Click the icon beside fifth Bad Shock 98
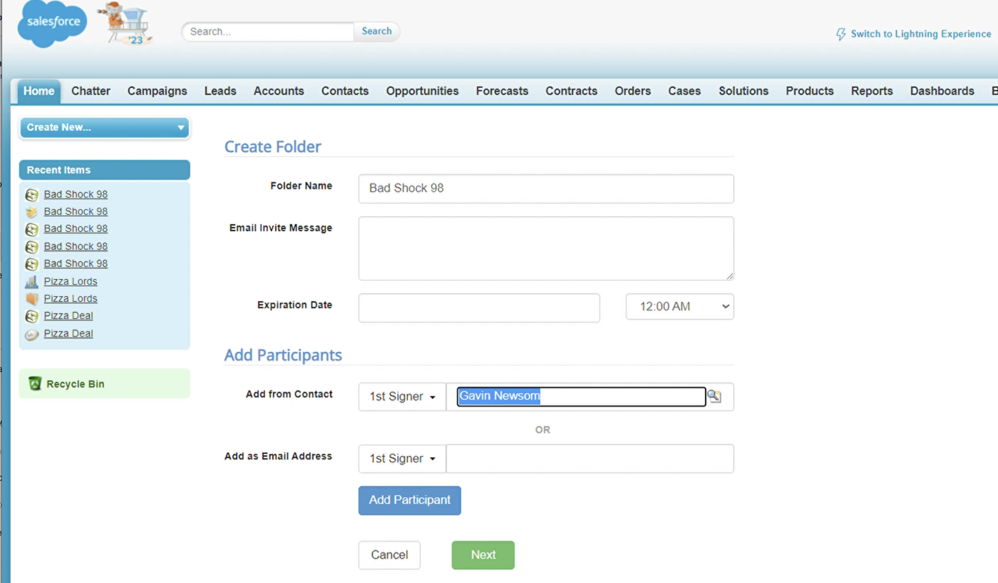The height and width of the screenshot is (583, 998). pyautogui.click(x=32, y=264)
